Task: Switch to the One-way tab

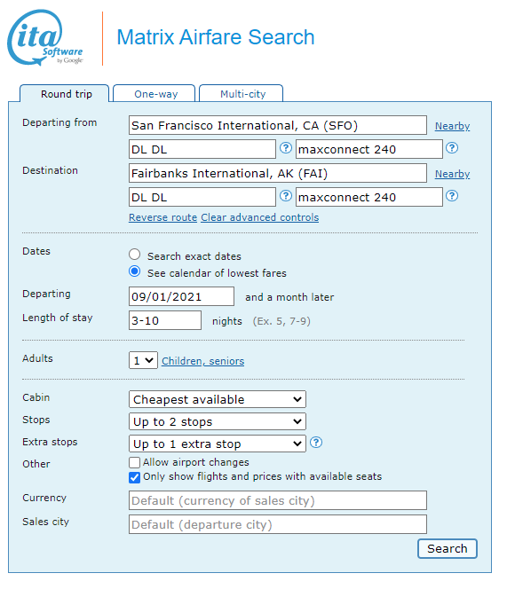Action: click(154, 93)
